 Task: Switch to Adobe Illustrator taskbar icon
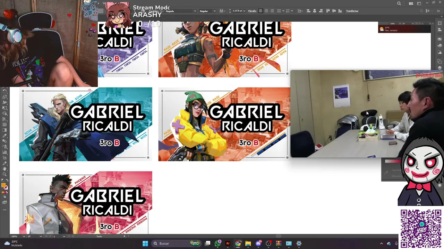[228, 243]
